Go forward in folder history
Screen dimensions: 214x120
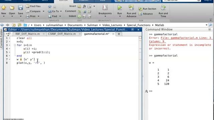point(8,25)
